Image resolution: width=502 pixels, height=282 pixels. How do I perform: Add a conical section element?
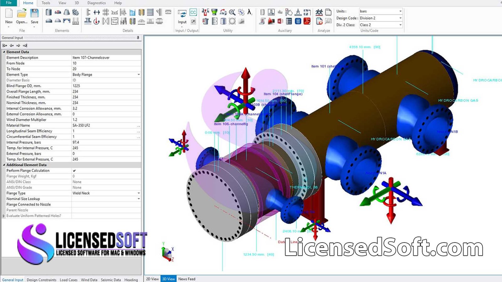point(67,12)
